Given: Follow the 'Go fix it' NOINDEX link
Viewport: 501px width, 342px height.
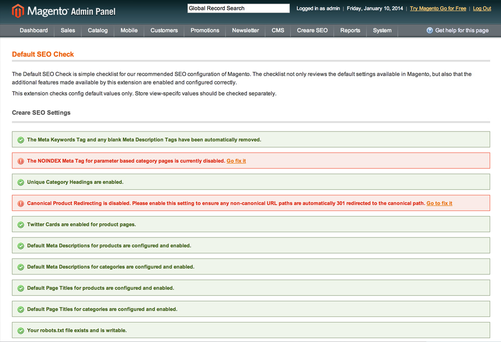Looking at the screenshot, I should (236, 161).
